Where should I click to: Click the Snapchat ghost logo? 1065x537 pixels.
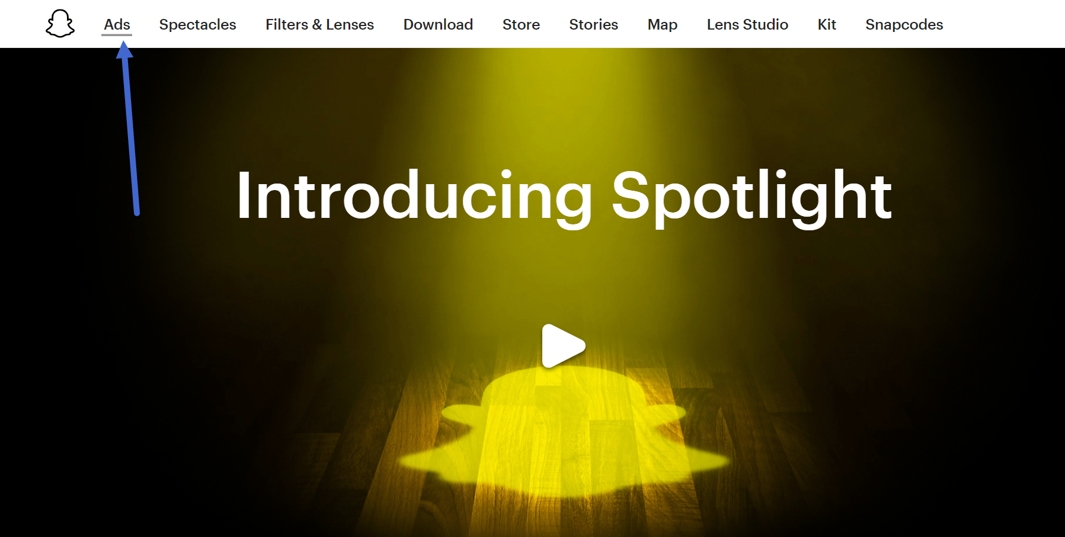[60, 24]
